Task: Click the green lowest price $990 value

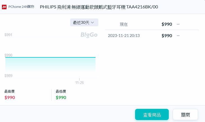Action: (x=61, y=97)
